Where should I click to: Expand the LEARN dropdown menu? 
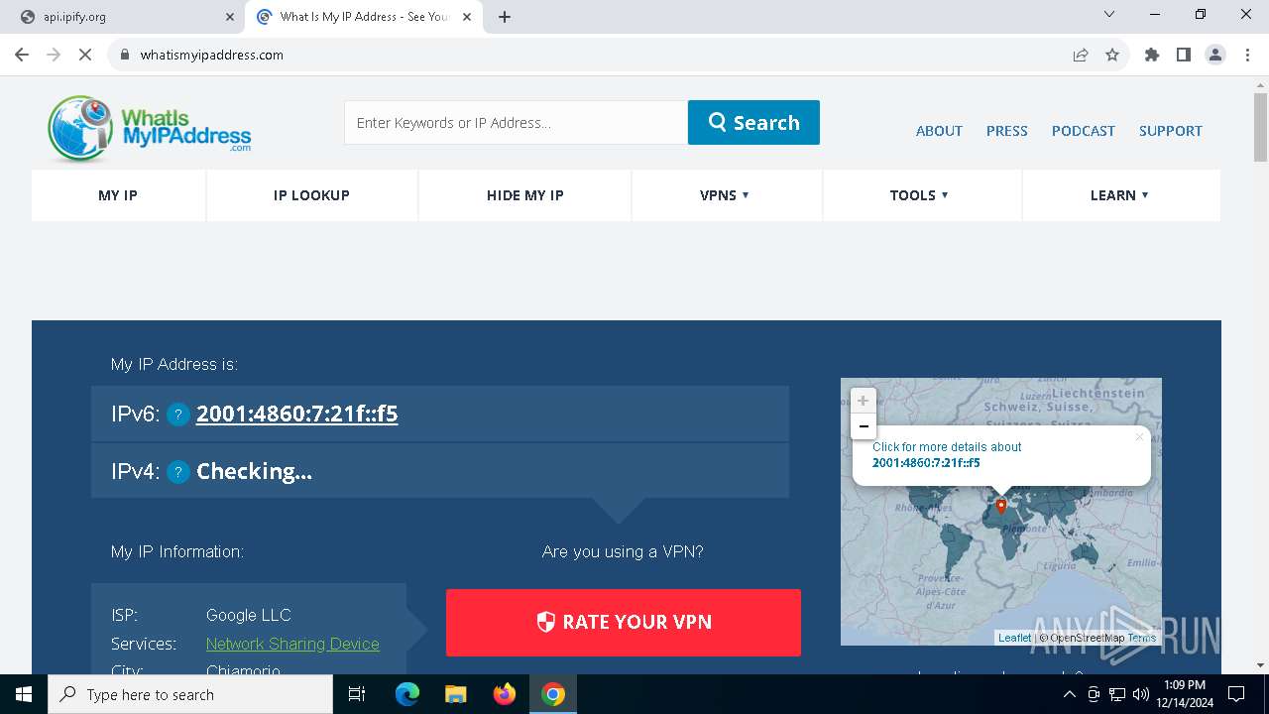[1120, 195]
